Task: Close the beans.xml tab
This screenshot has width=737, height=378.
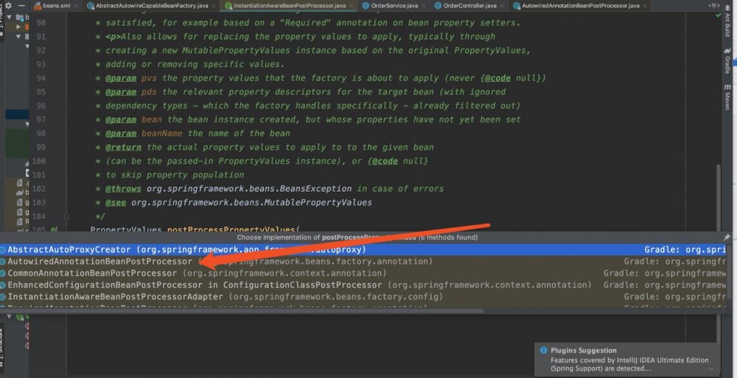Action: [x=77, y=6]
